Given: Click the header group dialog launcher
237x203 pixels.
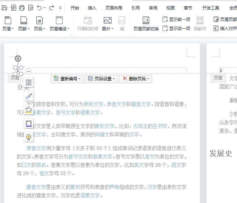Looking at the screenshot, I should (x=71, y=35).
